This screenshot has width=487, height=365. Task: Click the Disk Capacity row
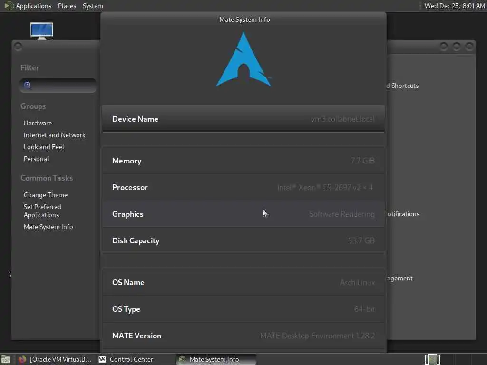pos(243,240)
